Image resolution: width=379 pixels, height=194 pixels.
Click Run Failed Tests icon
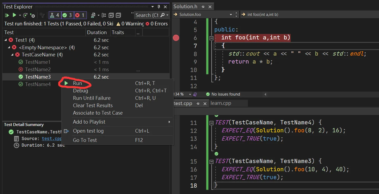[33, 15]
